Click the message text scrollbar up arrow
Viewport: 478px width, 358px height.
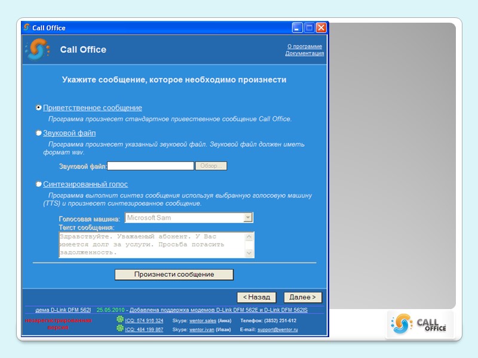coord(249,236)
